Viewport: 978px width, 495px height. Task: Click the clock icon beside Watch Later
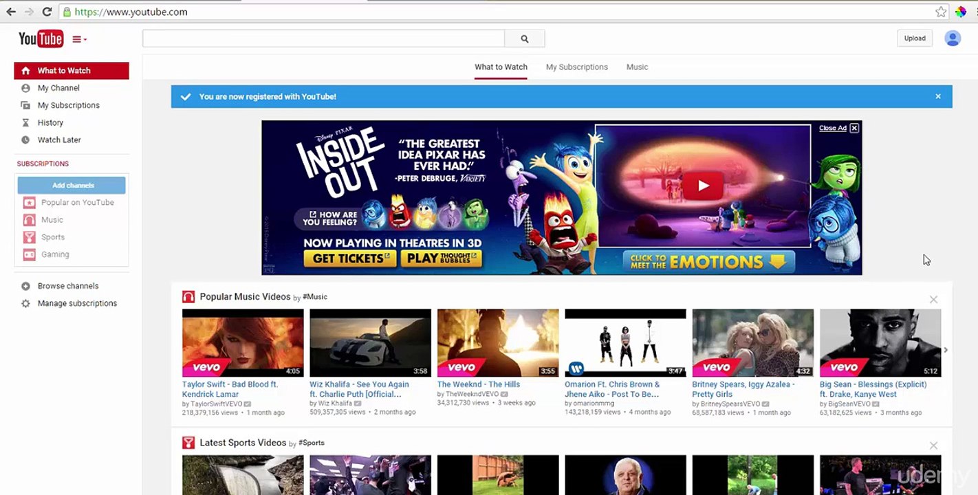pos(25,140)
